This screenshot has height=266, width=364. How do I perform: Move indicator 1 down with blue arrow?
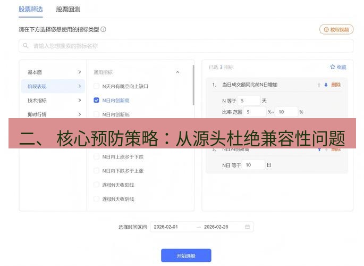[x=326, y=85]
